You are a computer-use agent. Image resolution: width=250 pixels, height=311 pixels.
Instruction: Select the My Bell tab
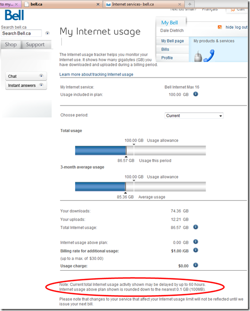point(170,23)
